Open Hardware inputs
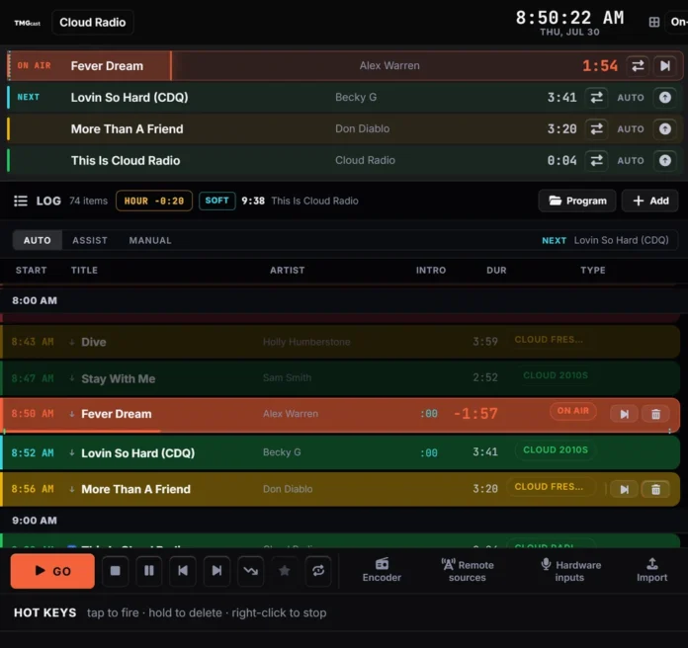 (x=570, y=570)
